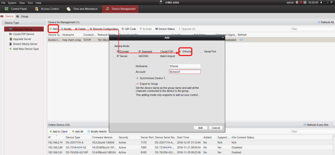The height and width of the screenshot is (155, 335).
Task: Cancel the Add device dialog
Action: click(x=215, y=128)
